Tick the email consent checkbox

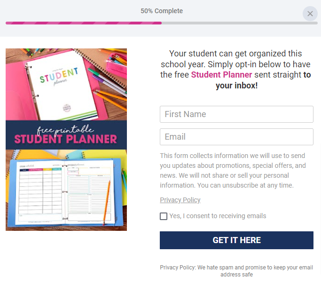pyautogui.click(x=164, y=216)
